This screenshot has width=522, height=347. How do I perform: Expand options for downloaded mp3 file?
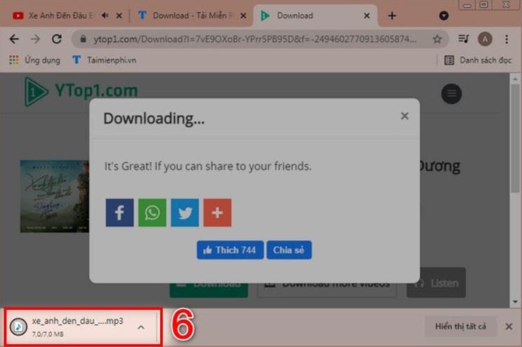coord(141,327)
